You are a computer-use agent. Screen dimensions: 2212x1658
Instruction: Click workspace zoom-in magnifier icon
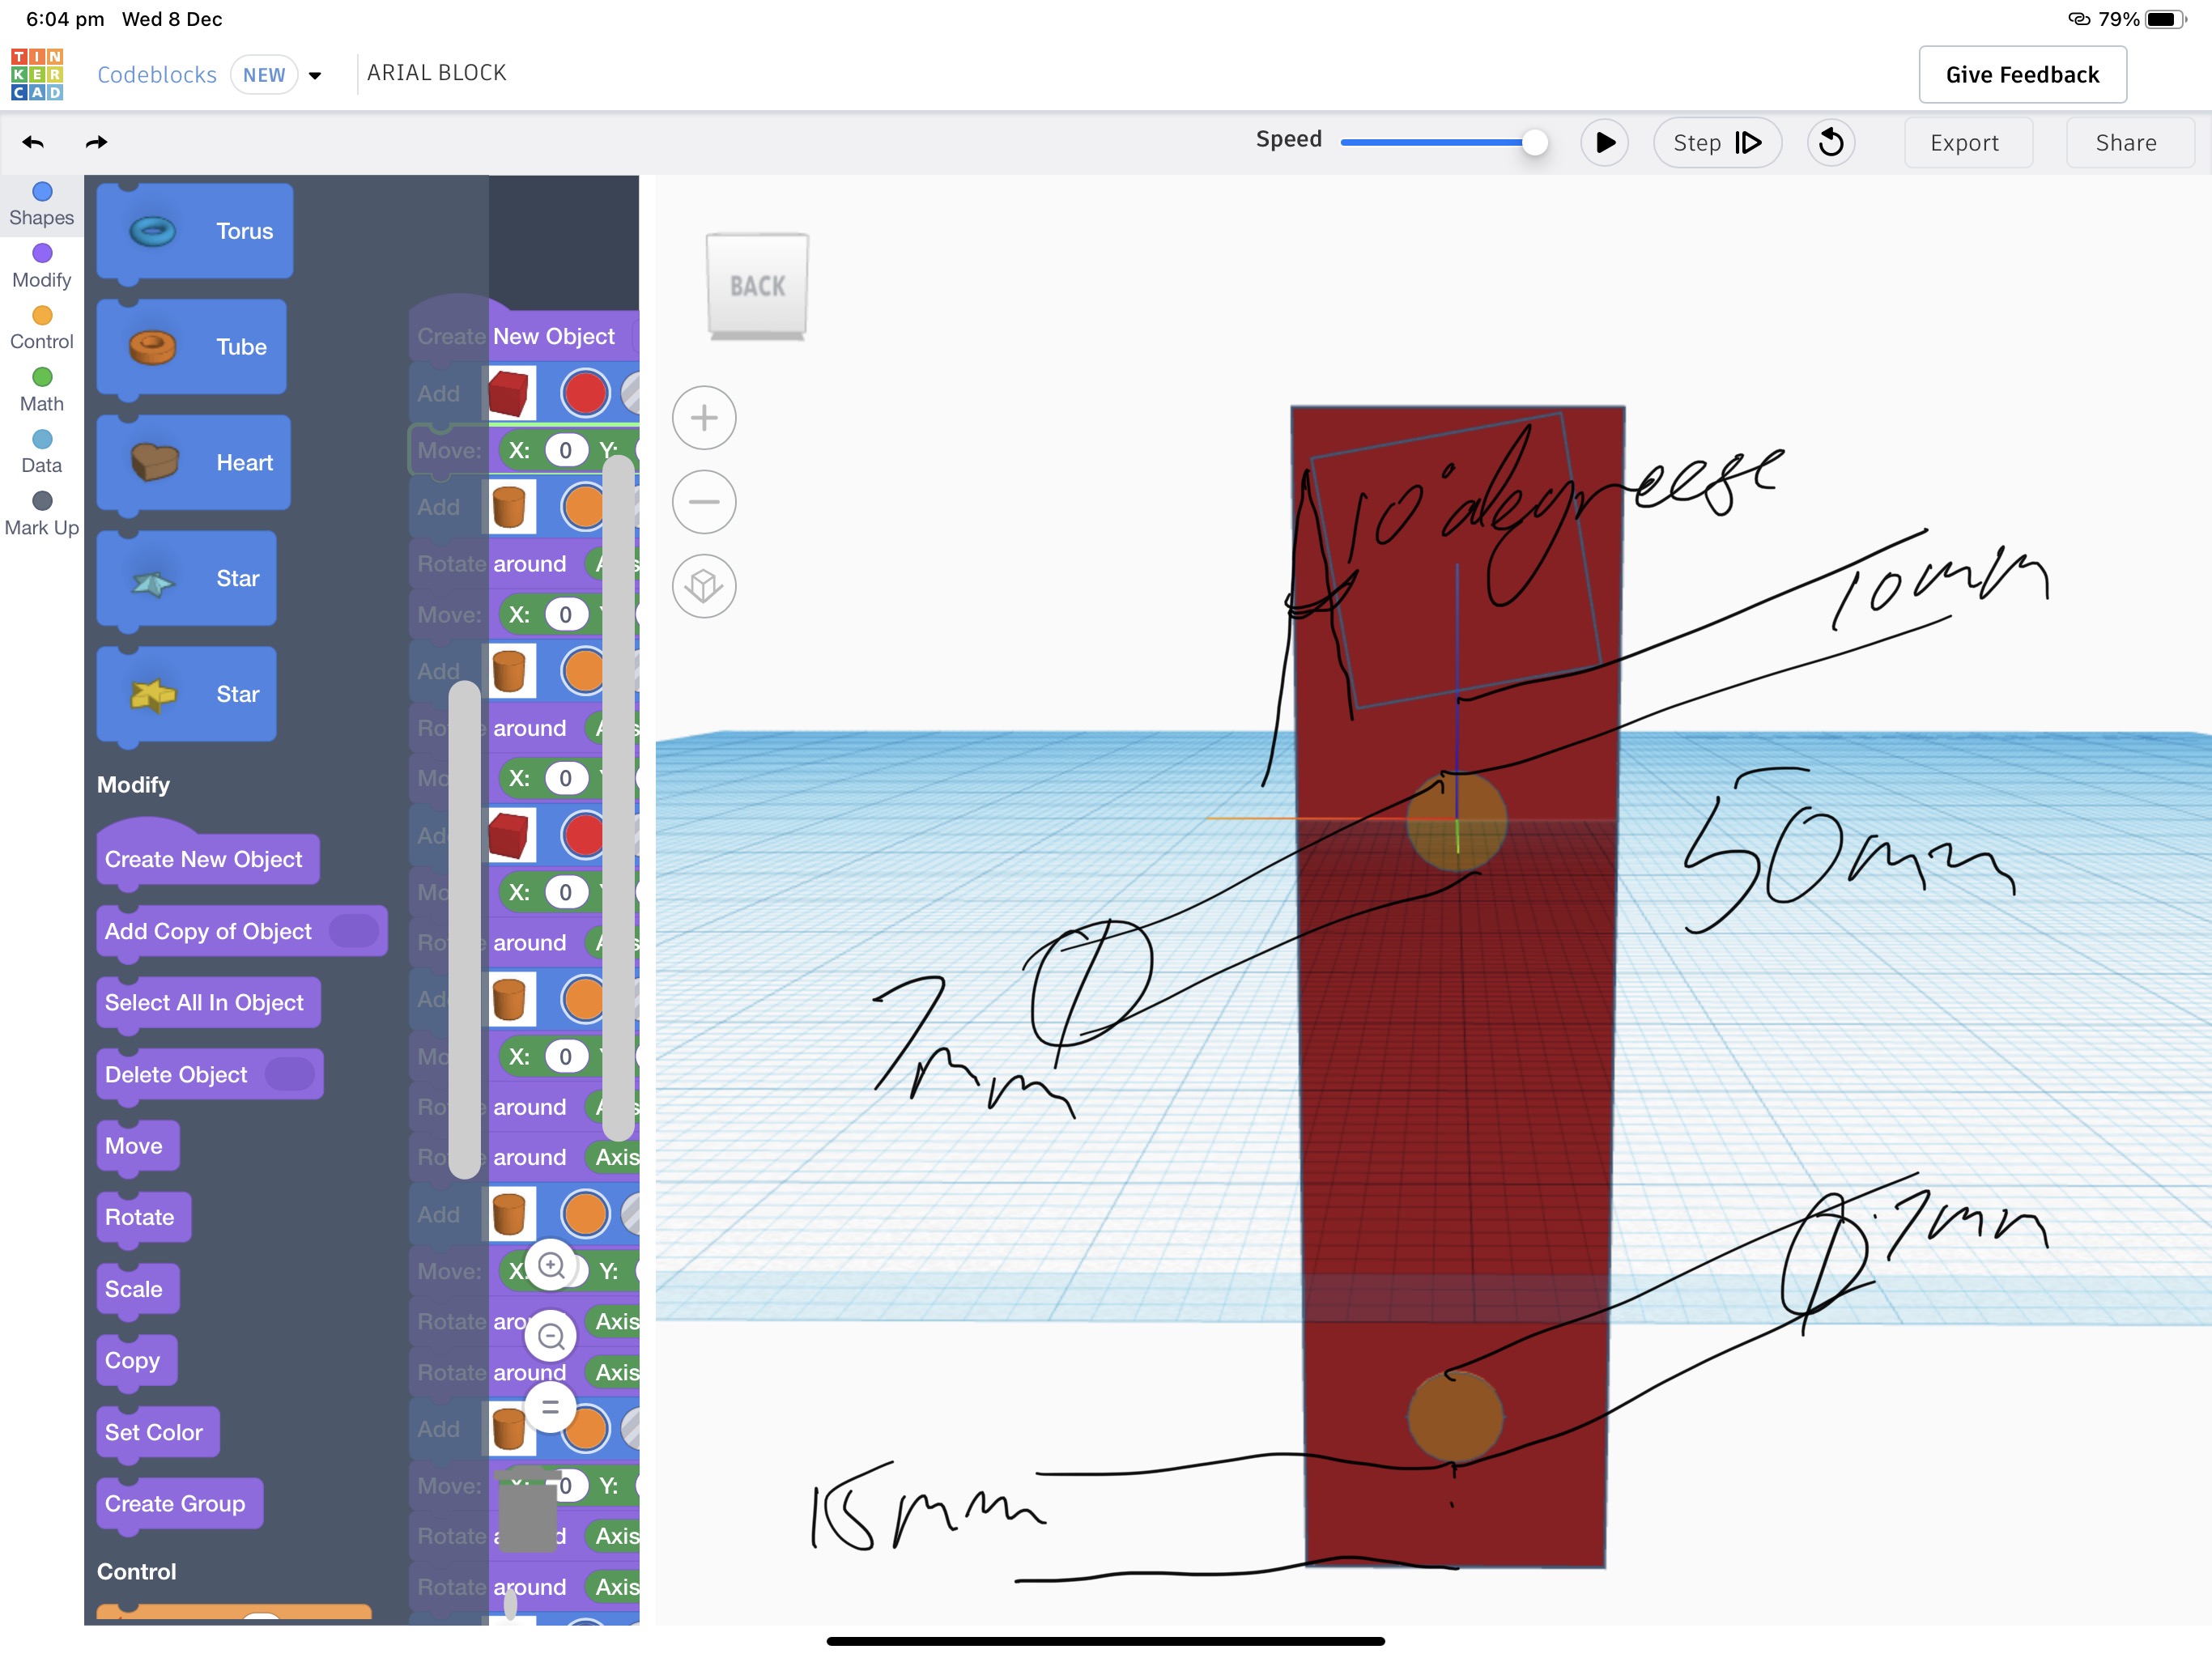coord(551,1266)
